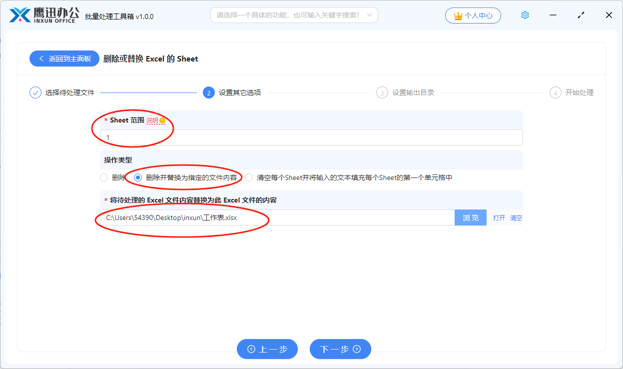Image resolution: width=623 pixels, height=369 pixels.
Task: Maximize the application window
Action: (581, 15)
